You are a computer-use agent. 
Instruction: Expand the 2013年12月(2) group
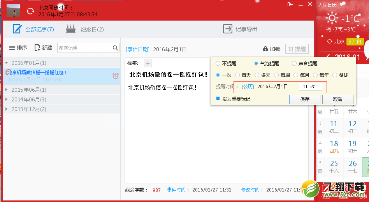[61, 109]
